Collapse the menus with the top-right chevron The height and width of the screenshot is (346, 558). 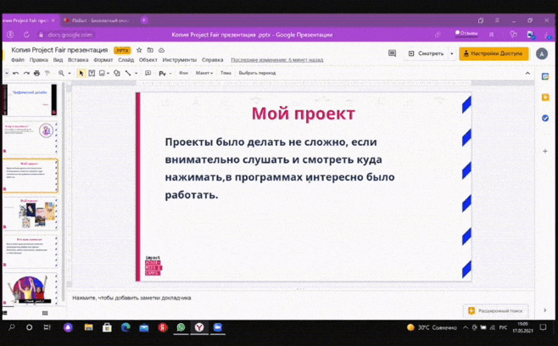[x=528, y=73]
